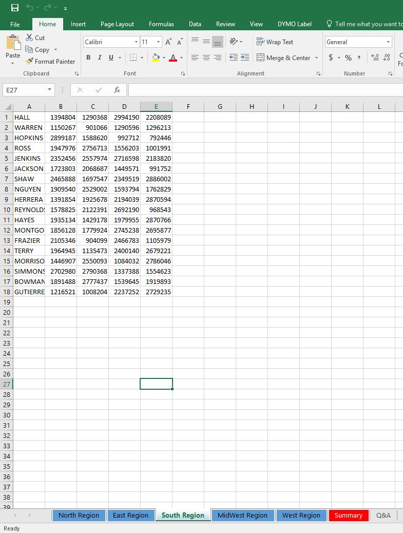Image resolution: width=403 pixels, height=533 pixels.
Task: Apply red Font Color
Action: (x=173, y=58)
